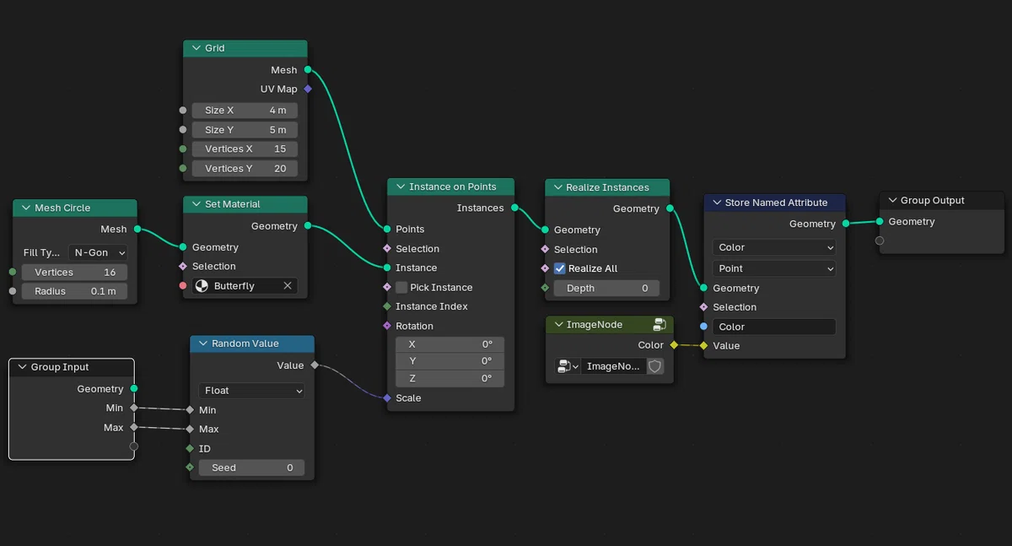The width and height of the screenshot is (1012, 546).
Task: Collapse the Store Named Attribute node
Action: [717, 203]
